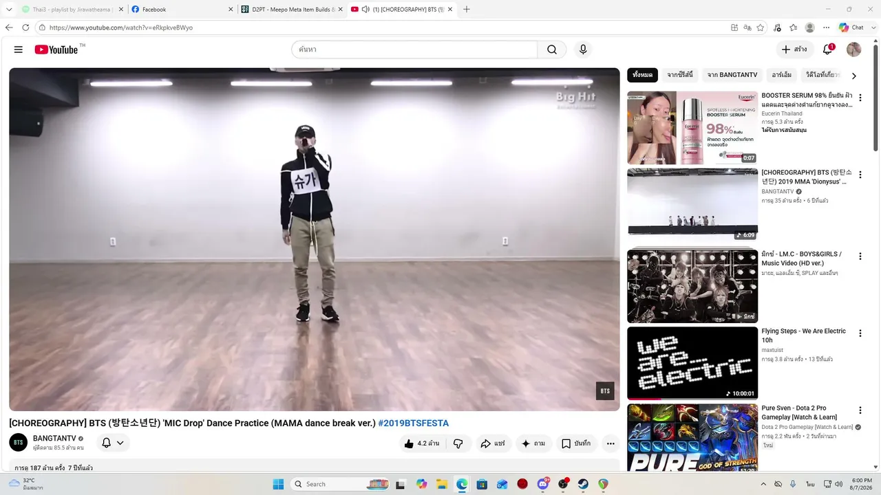Switch to the D2PT Meepo Meta tab

click(x=292, y=10)
